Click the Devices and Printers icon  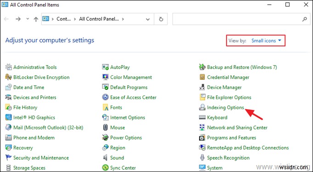[8, 97]
